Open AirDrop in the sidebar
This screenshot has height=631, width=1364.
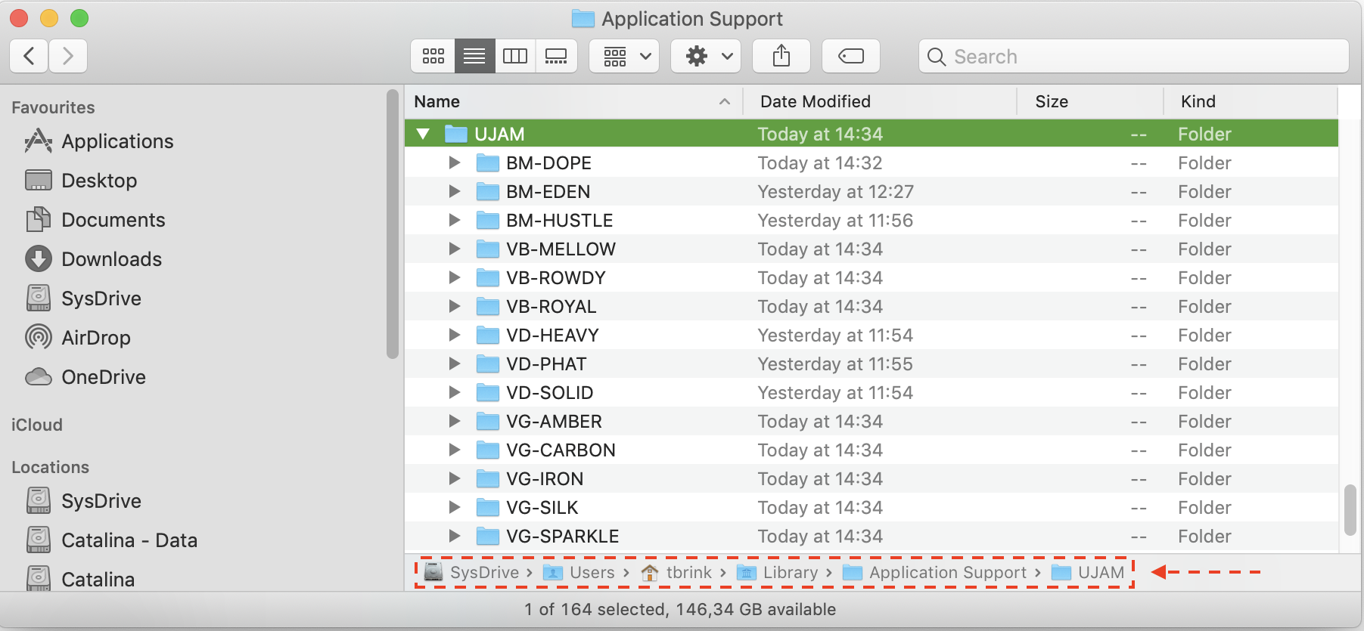click(x=77, y=338)
